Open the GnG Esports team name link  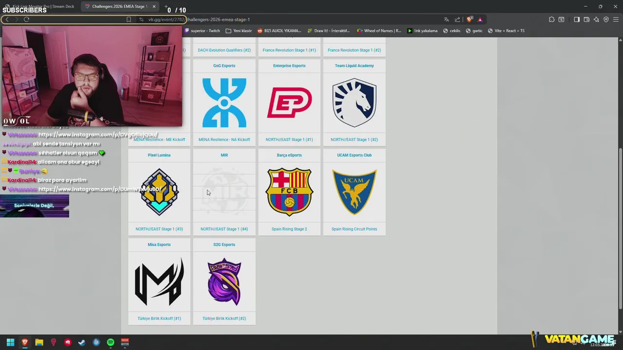point(224,66)
